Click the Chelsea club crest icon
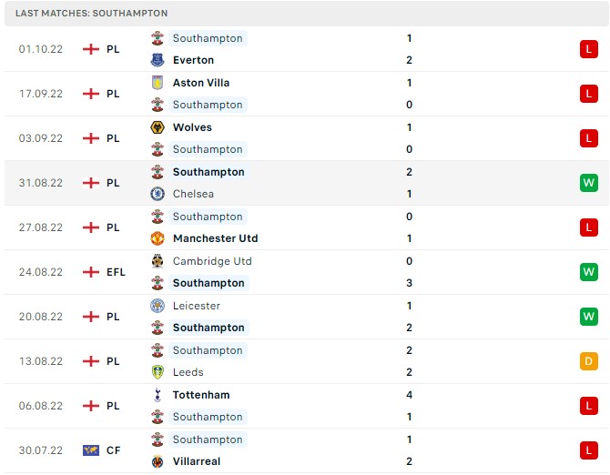Image resolution: width=610 pixels, height=475 pixels. (158, 194)
